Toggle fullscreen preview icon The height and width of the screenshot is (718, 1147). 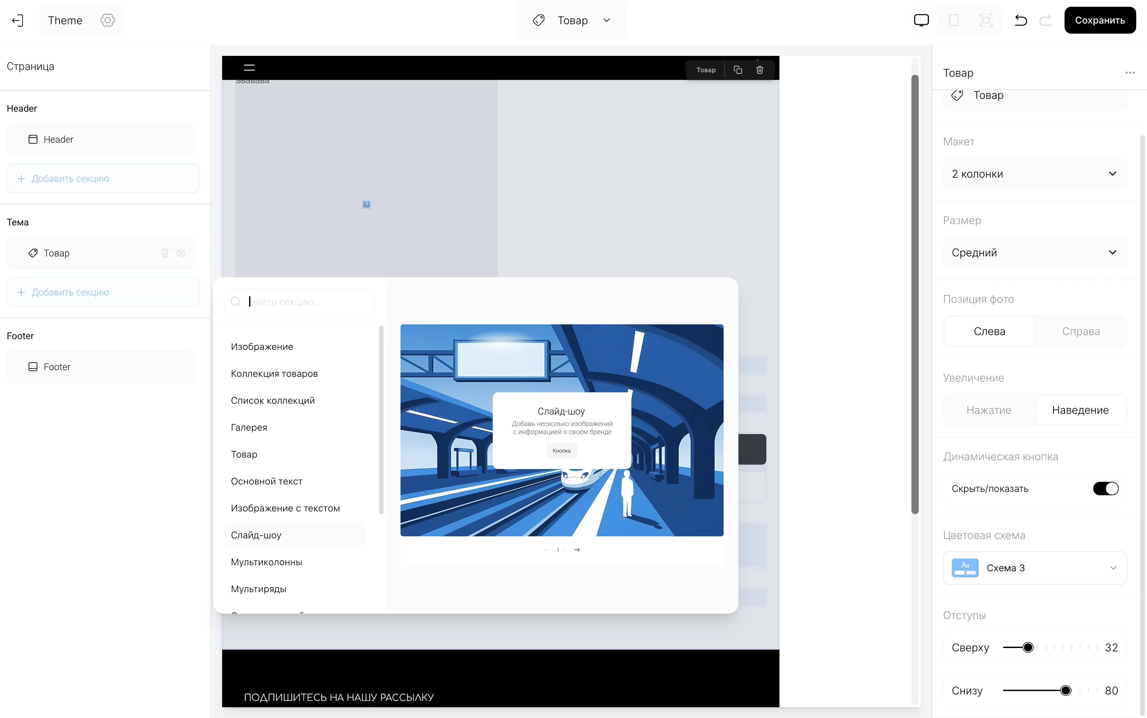986,21
